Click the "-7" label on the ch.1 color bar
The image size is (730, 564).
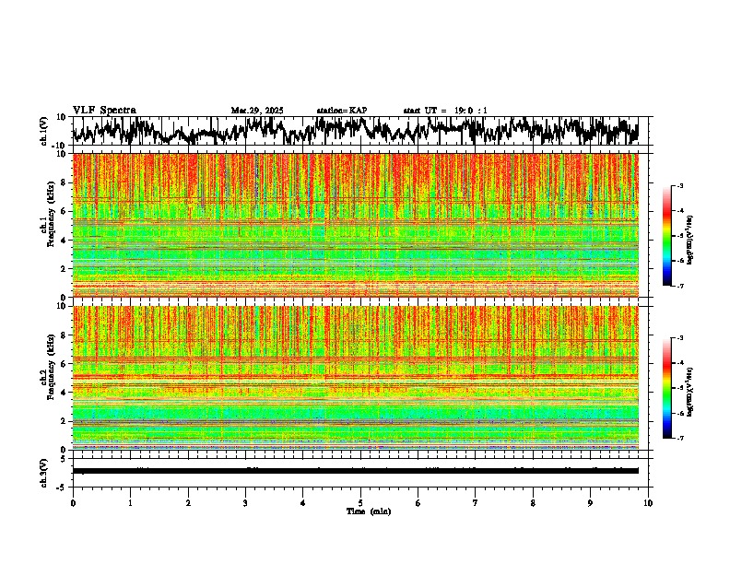(679, 286)
